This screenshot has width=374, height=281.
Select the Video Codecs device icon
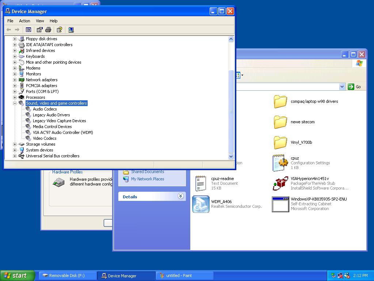tap(28, 138)
